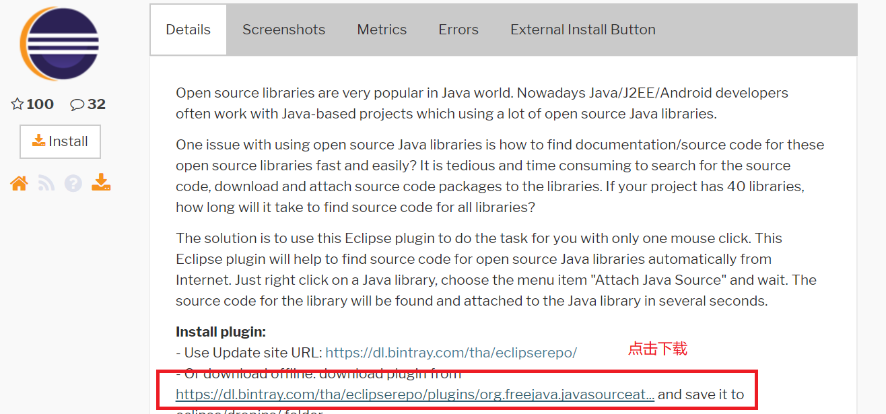Switch to the Screenshots tab
The height and width of the screenshot is (414, 886).
tap(283, 29)
